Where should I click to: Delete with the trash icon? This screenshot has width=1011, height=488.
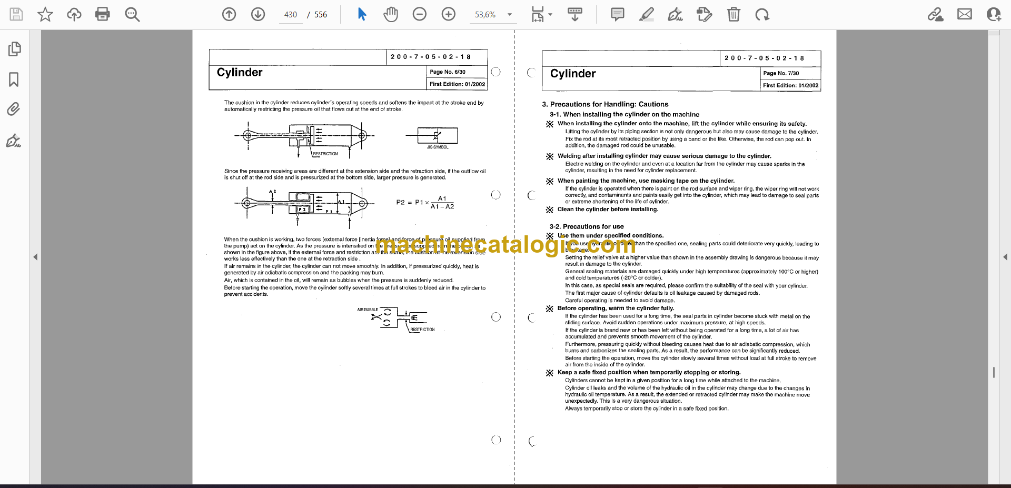tap(734, 14)
